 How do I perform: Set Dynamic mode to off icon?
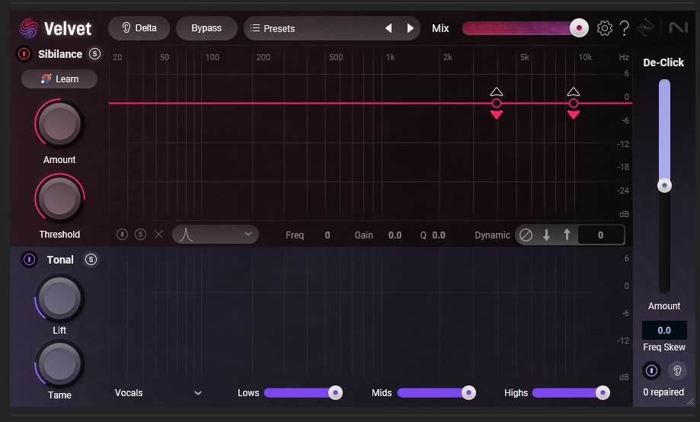pyautogui.click(x=526, y=235)
